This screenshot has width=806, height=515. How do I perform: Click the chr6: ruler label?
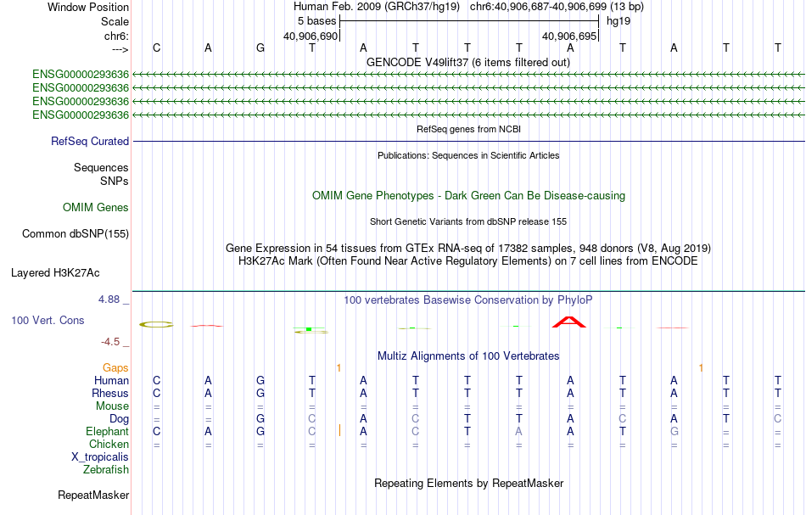coord(117,36)
